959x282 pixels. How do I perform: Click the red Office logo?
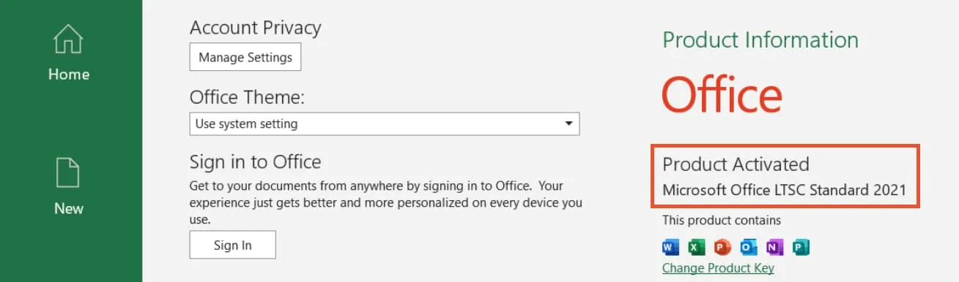(x=722, y=96)
